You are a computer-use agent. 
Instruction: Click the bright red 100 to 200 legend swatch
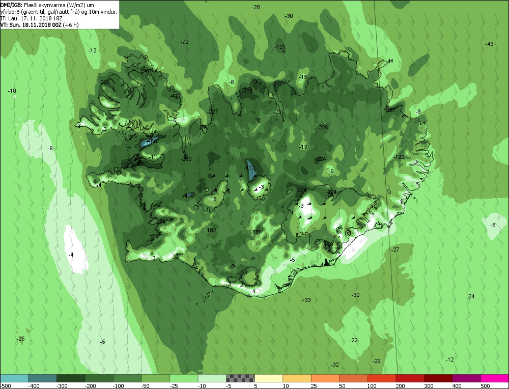(382, 378)
